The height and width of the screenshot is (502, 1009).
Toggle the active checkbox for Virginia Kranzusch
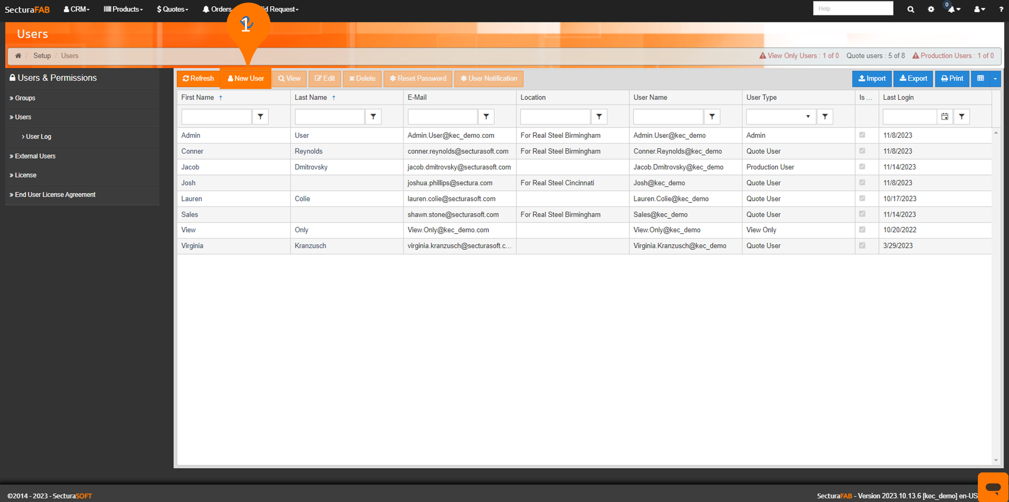tap(862, 246)
